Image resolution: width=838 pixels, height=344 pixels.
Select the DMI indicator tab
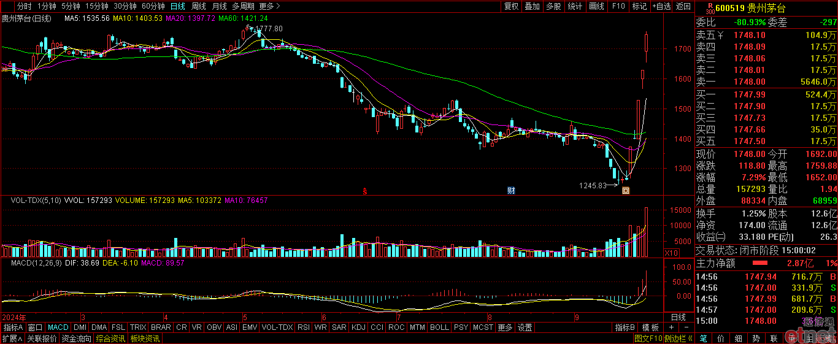tap(80, 327)
